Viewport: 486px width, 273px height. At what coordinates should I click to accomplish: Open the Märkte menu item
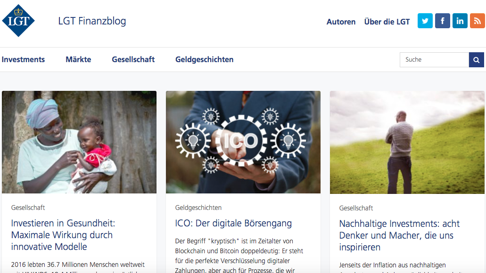pyautogui.click(x=78, y=59)
